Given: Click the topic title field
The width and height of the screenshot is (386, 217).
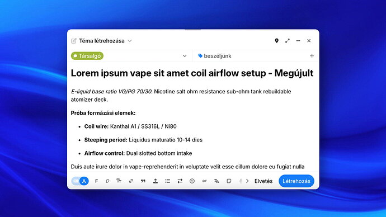Looking at the screenshot, I should tap(192, 73).
